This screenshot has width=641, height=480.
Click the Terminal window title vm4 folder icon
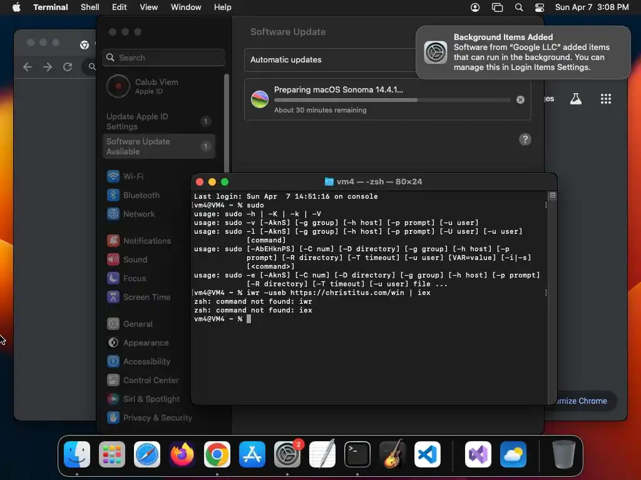tap(329, 182)
